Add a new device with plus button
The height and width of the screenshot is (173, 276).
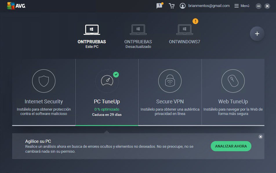pos(257,34)
